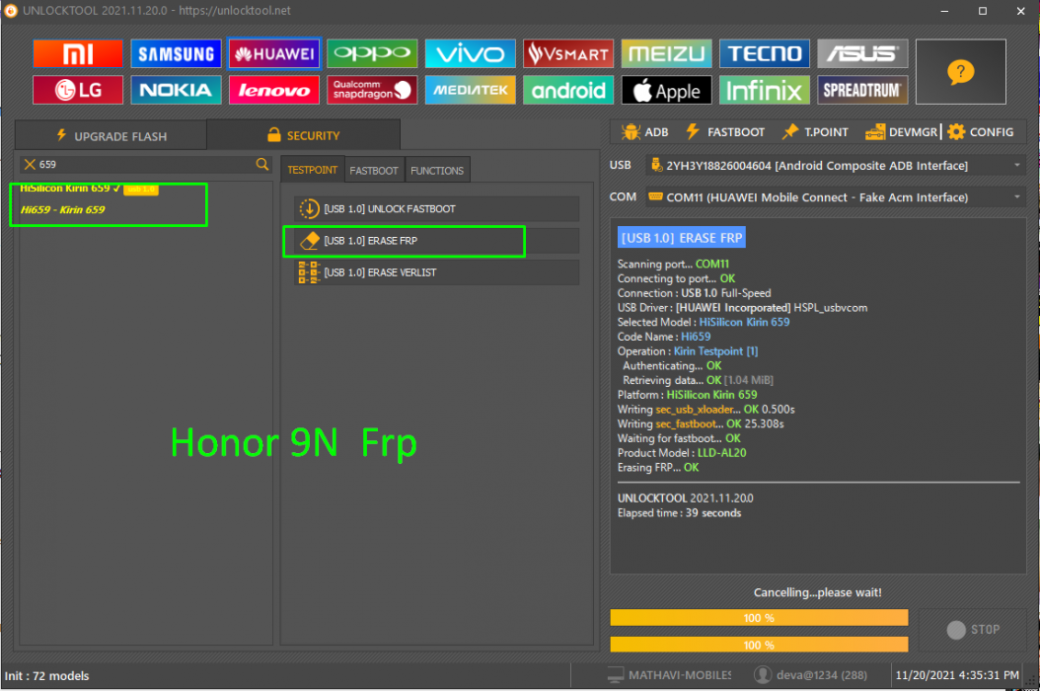Select the Vivo brand tile
This screenshot has height=691, width=1040.
click(x=471, y=53)
